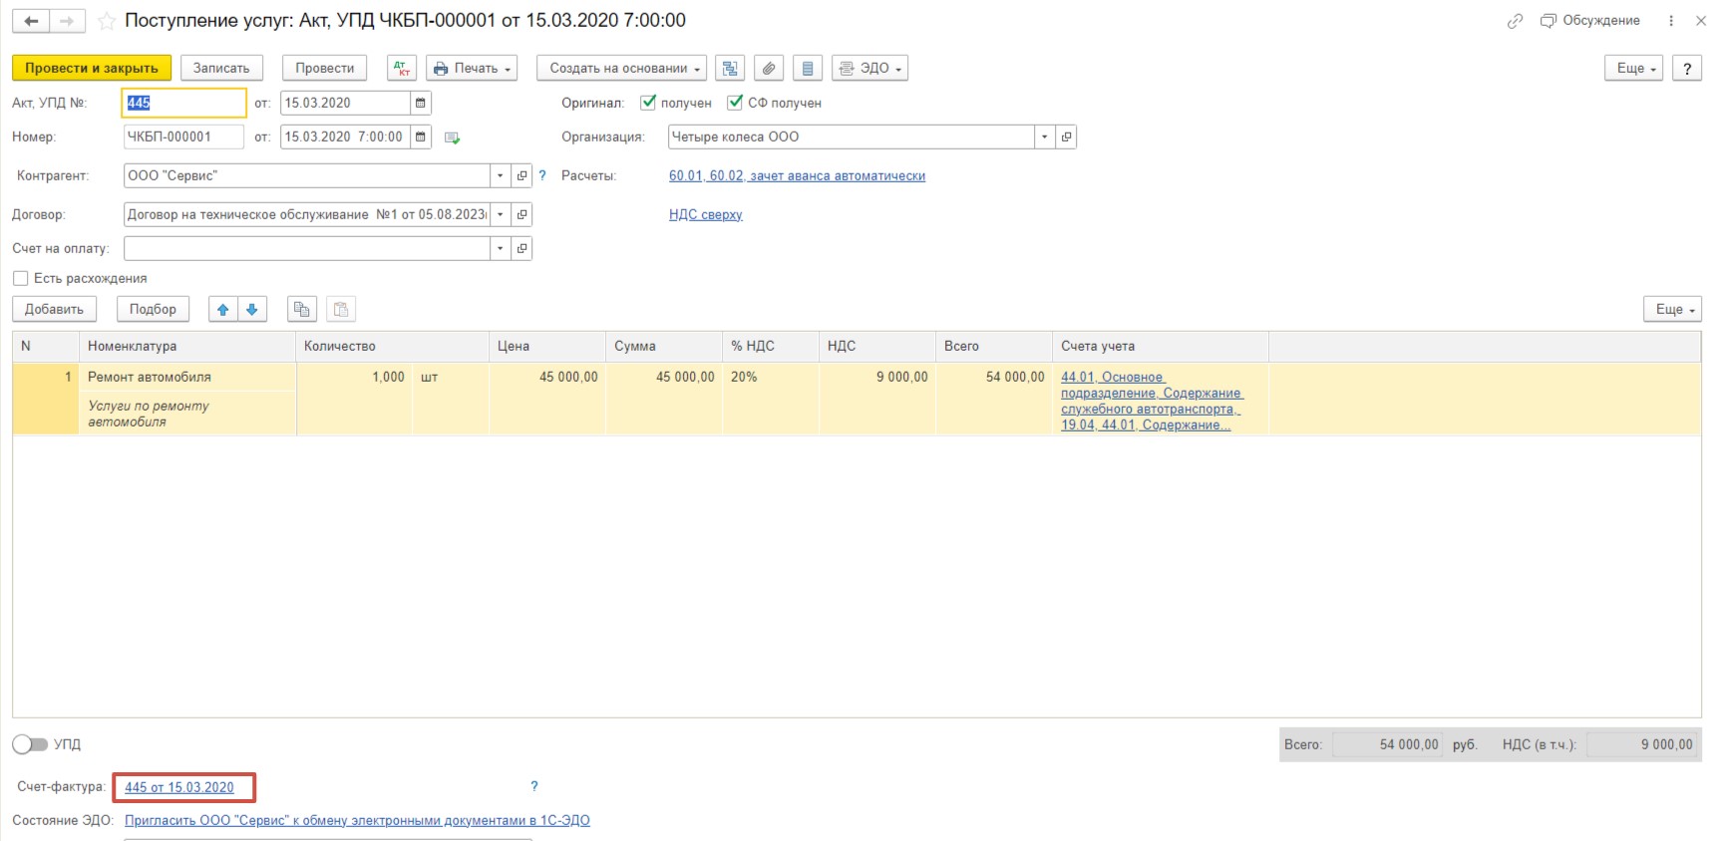Open document structure icon next to Создать на основании

[730, 68]
